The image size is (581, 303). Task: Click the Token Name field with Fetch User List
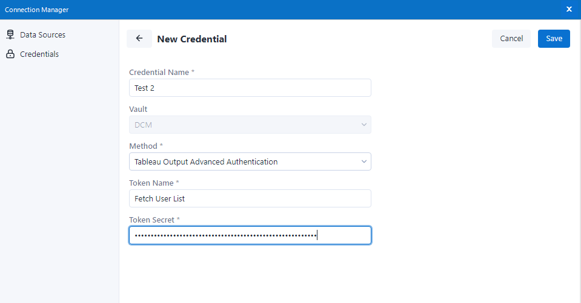tap(250, 198)
